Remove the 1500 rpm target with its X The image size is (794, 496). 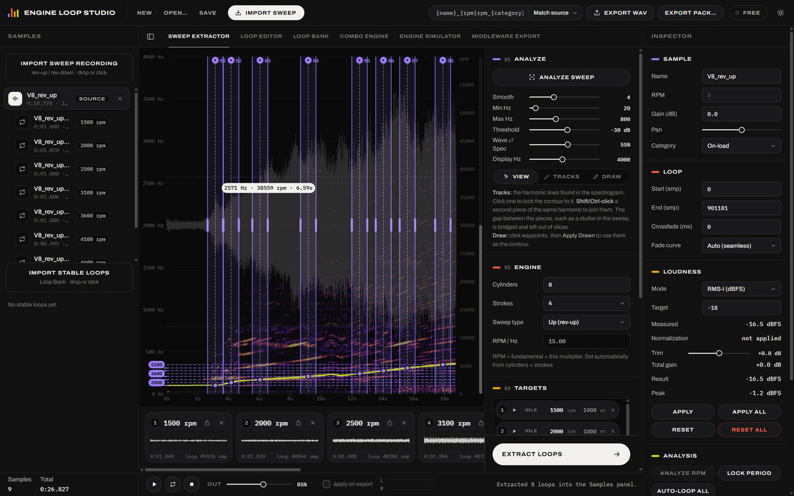(x=613, y=410)
